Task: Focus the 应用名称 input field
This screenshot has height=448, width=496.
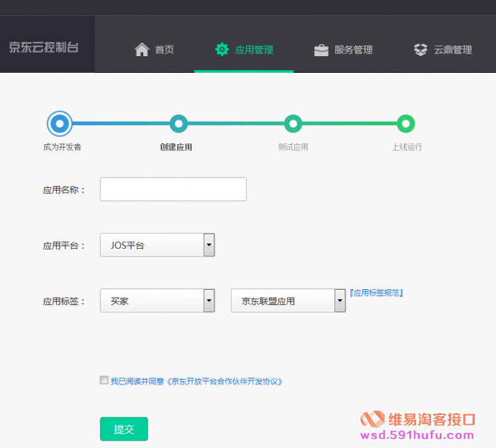Action: tap(173, 189)
